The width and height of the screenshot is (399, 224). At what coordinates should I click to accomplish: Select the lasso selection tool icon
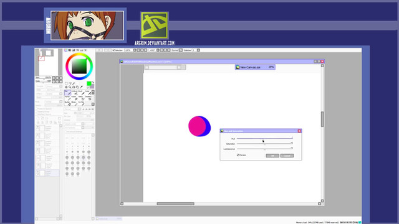tap(70, 83)
